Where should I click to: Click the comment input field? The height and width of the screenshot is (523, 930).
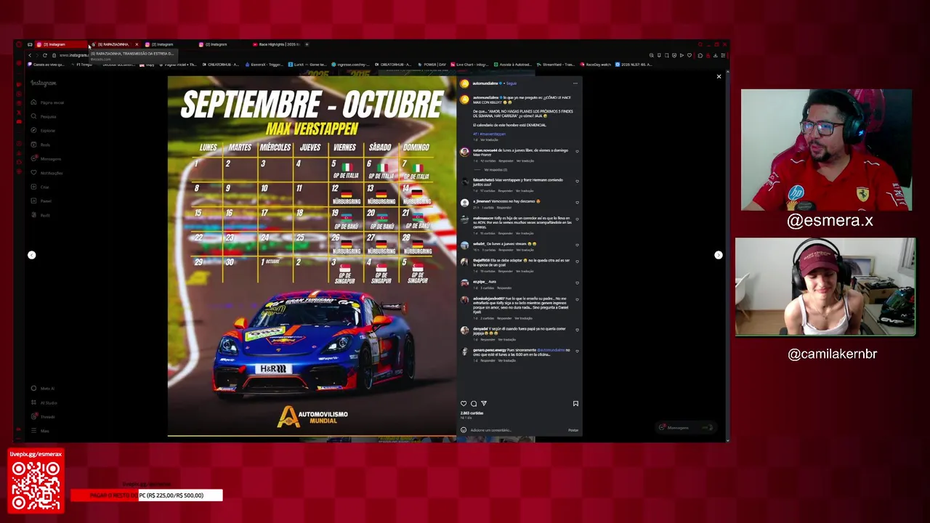click(x=517, y=430)
